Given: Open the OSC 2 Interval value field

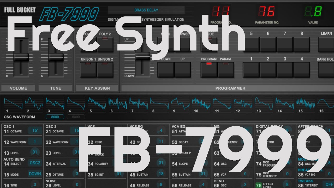Looking at the screenshot, I should tap(77, 163).
